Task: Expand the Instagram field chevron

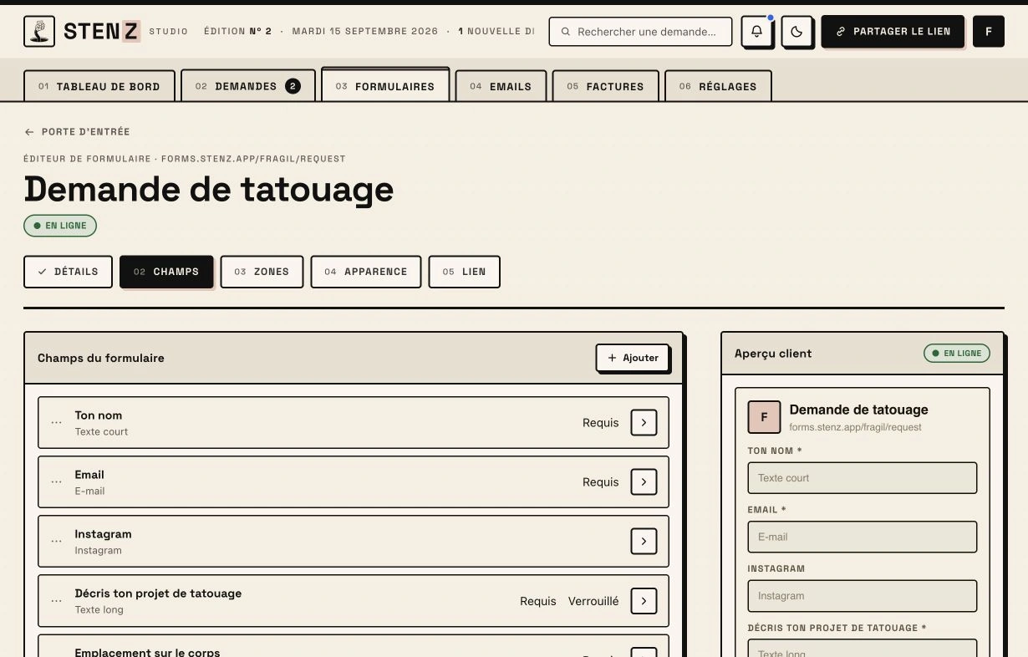Action: 644,542
